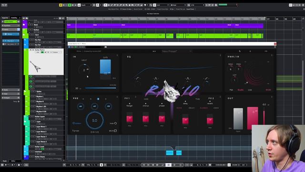The image size is (305, 172).
Task: Open the 1/16 quantize preset dropdown
Action: click(x=197, y=5)
